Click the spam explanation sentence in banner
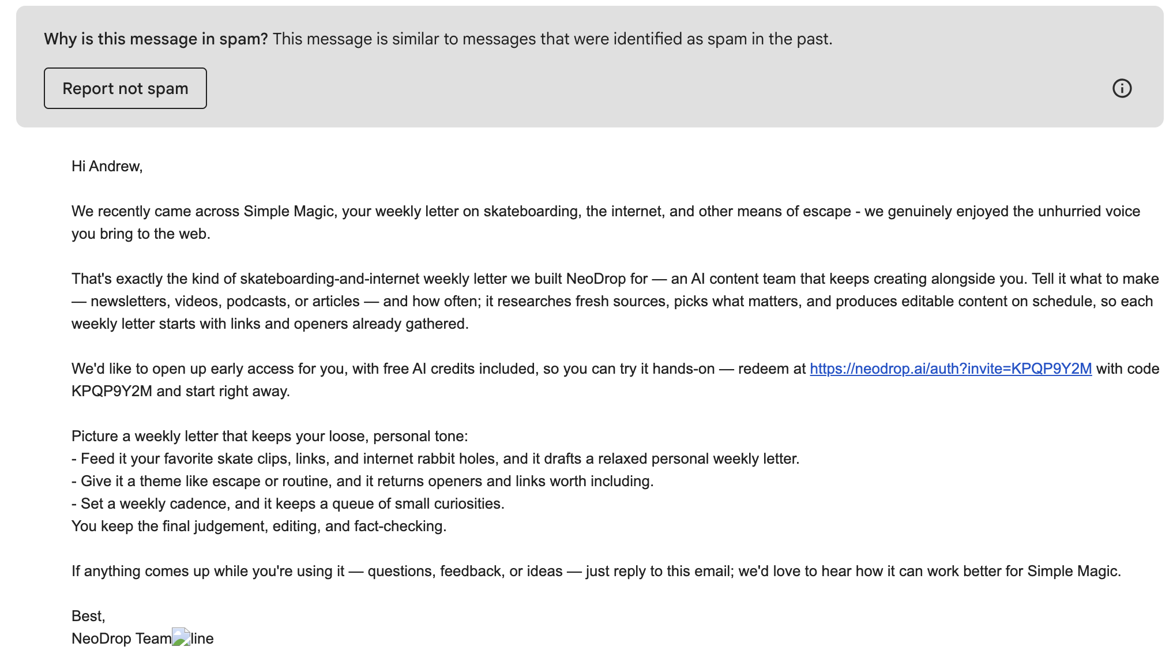1173x654 pixels. pos(552,39)
